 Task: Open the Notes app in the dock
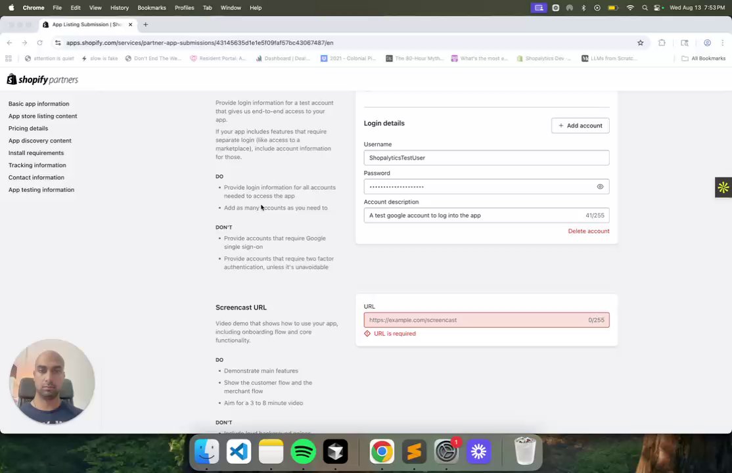click(x=271, y=451)
